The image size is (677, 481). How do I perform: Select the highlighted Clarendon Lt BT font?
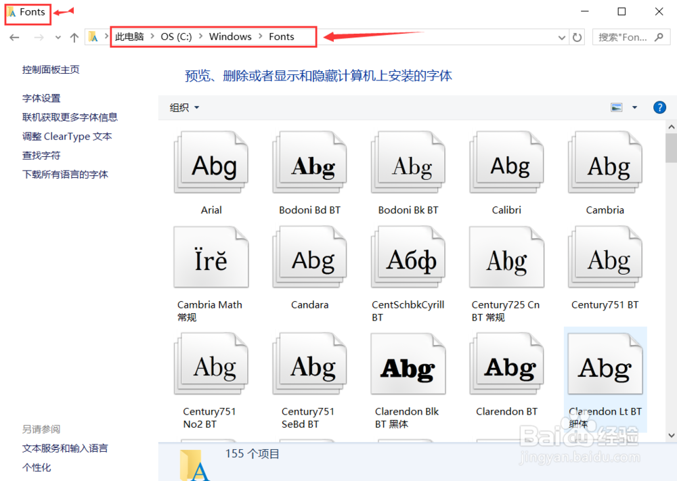(605, 363)
